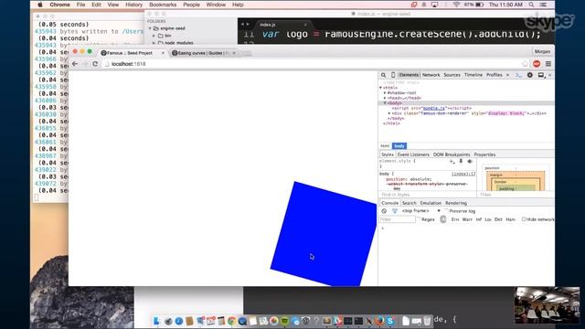Enable the Preserve log checkbox
Screen dimensions: 585x329
click(446, 211)
